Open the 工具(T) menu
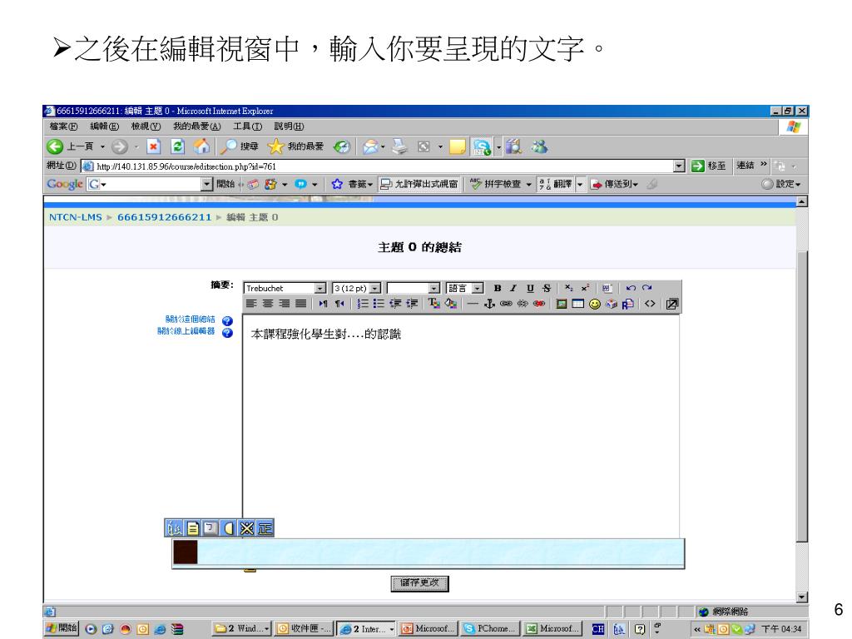The height and width of the screenshot is (639, 852). tap(247, 126)
